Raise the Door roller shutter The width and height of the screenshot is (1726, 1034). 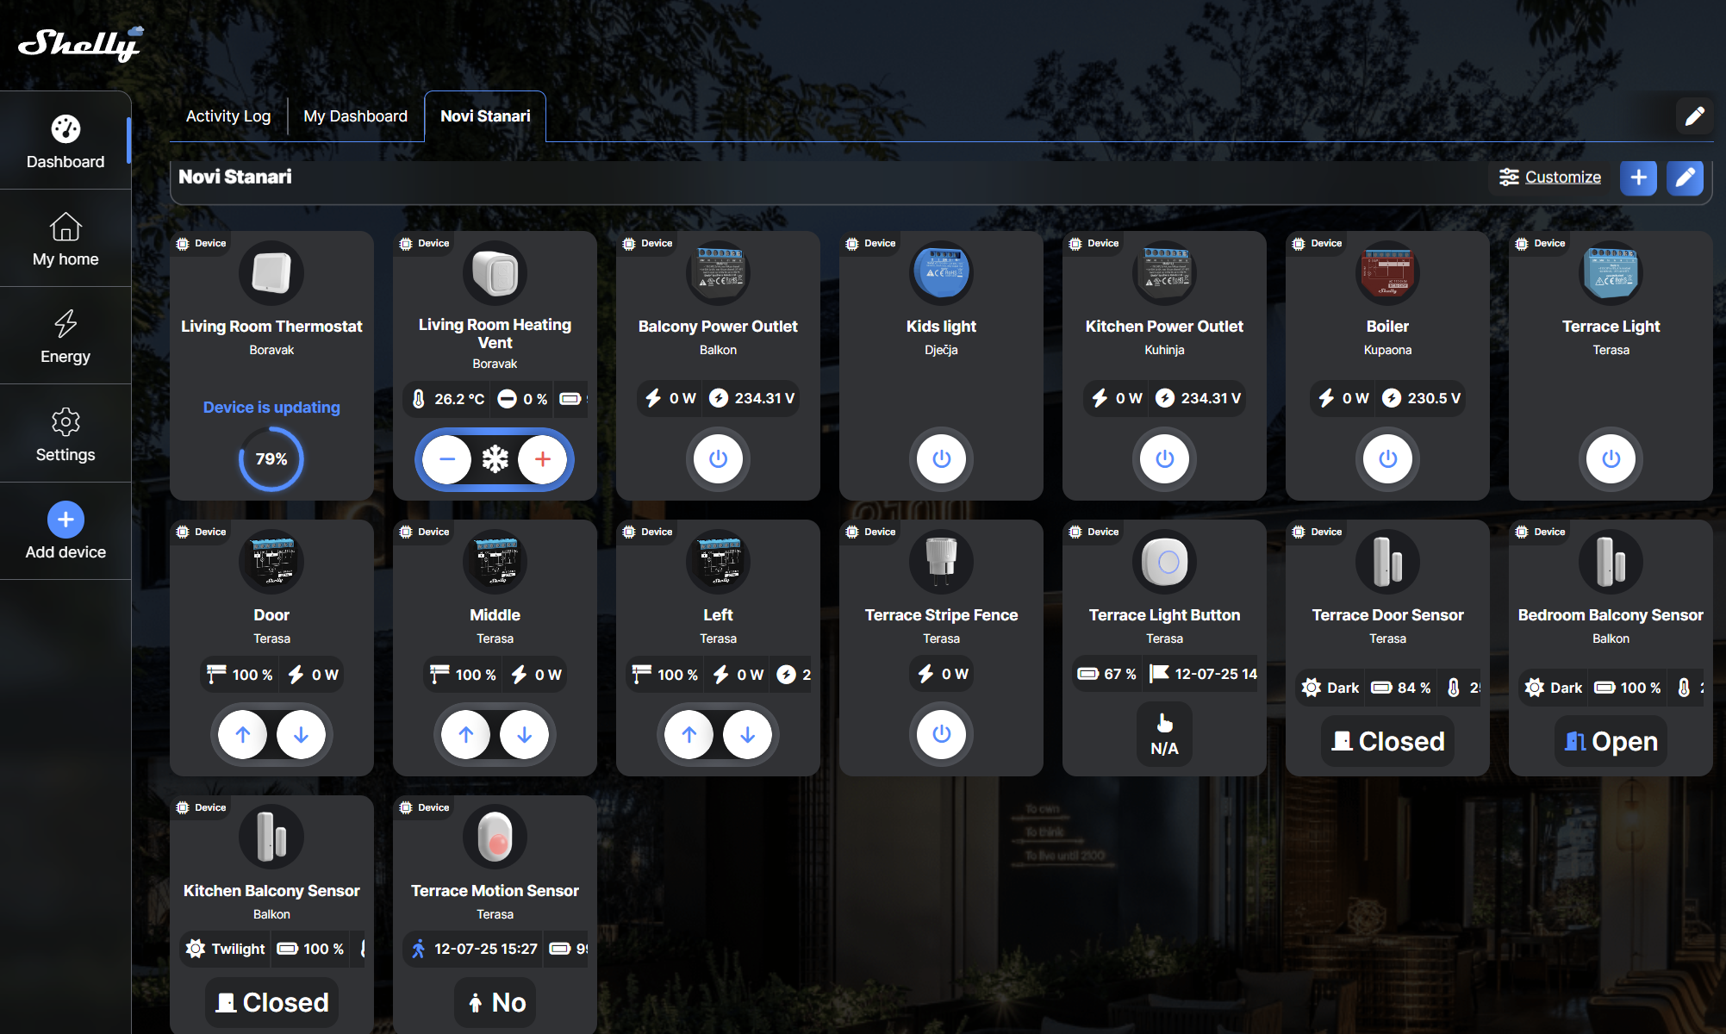pos(243,734)
